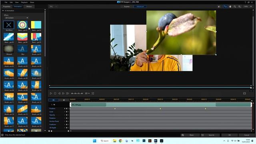Switch to Express mode

click(x=127, y=6)
